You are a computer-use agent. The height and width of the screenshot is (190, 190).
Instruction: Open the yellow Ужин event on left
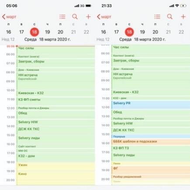tap(56, 167)
